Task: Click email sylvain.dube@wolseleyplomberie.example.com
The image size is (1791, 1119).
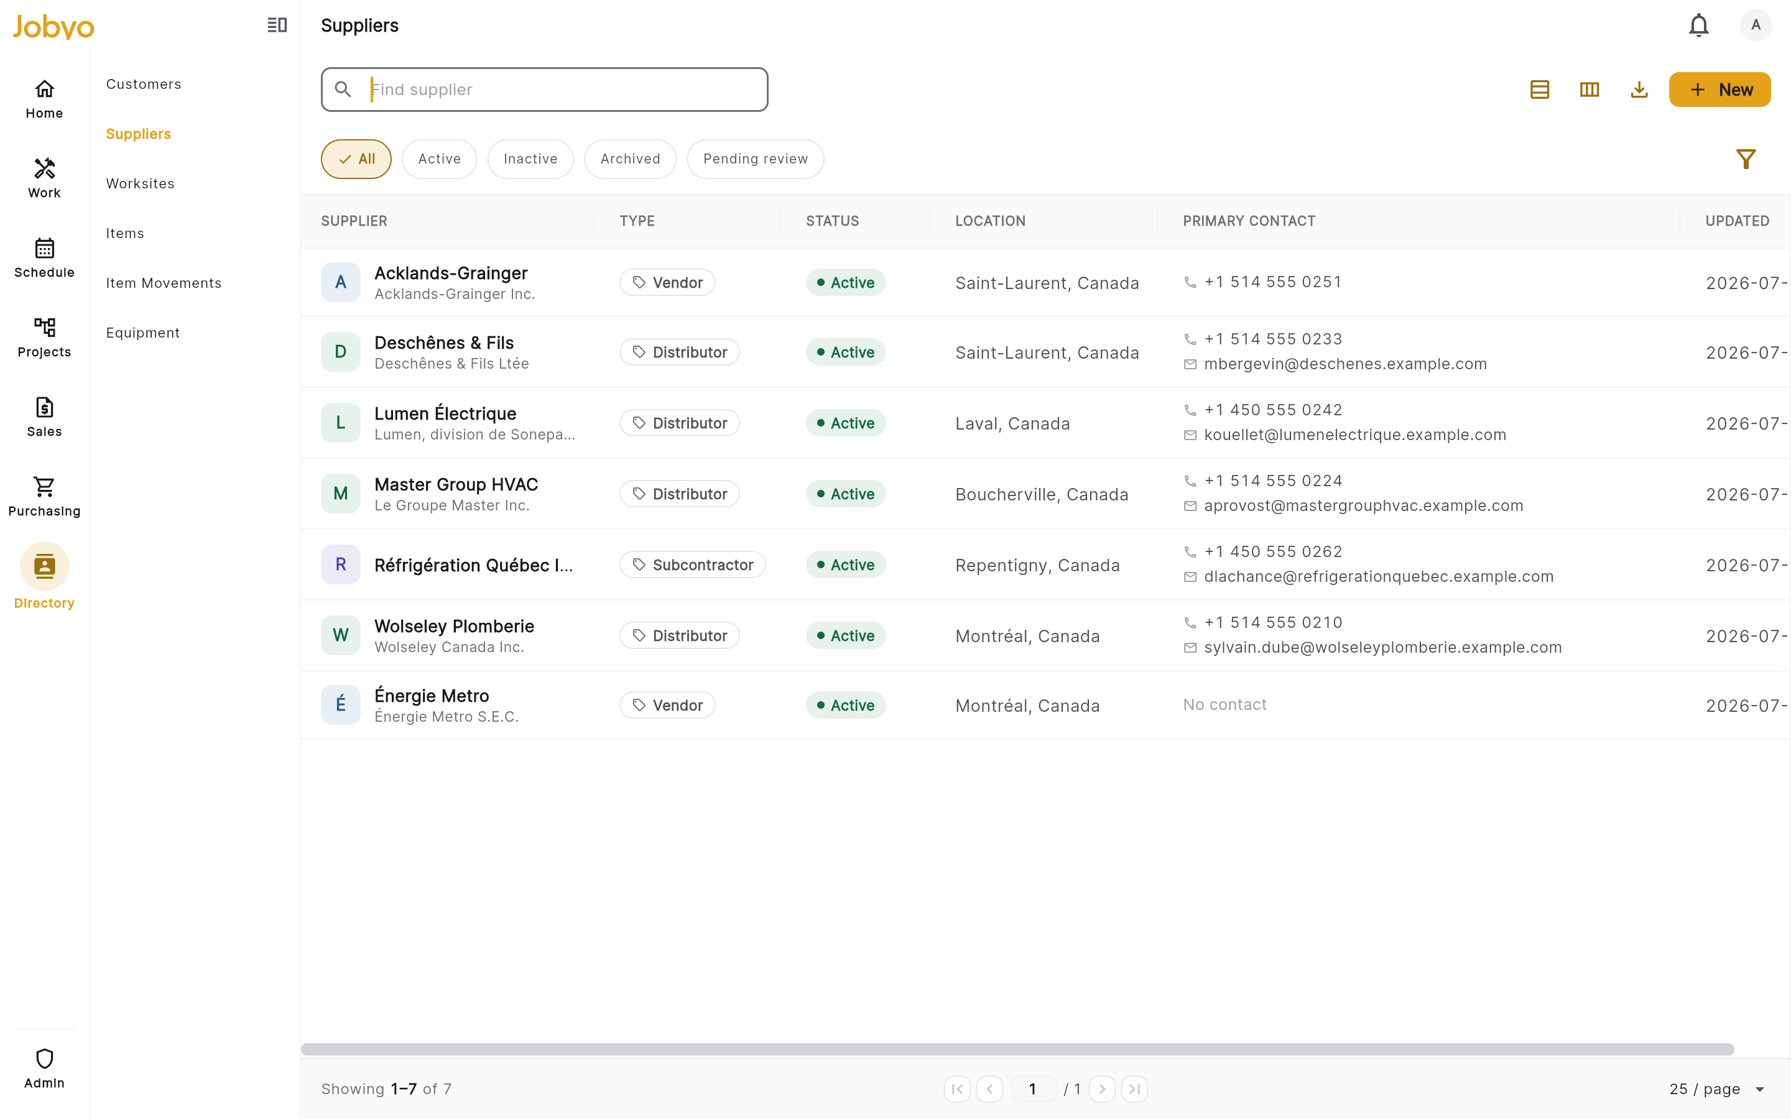Action: click(1382, 648)
